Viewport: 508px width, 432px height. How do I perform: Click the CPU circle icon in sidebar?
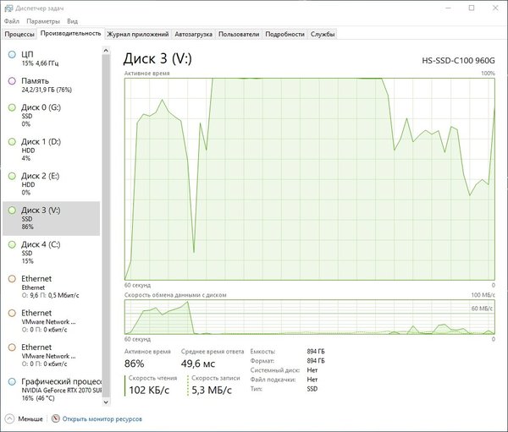(x=12, y=55)
